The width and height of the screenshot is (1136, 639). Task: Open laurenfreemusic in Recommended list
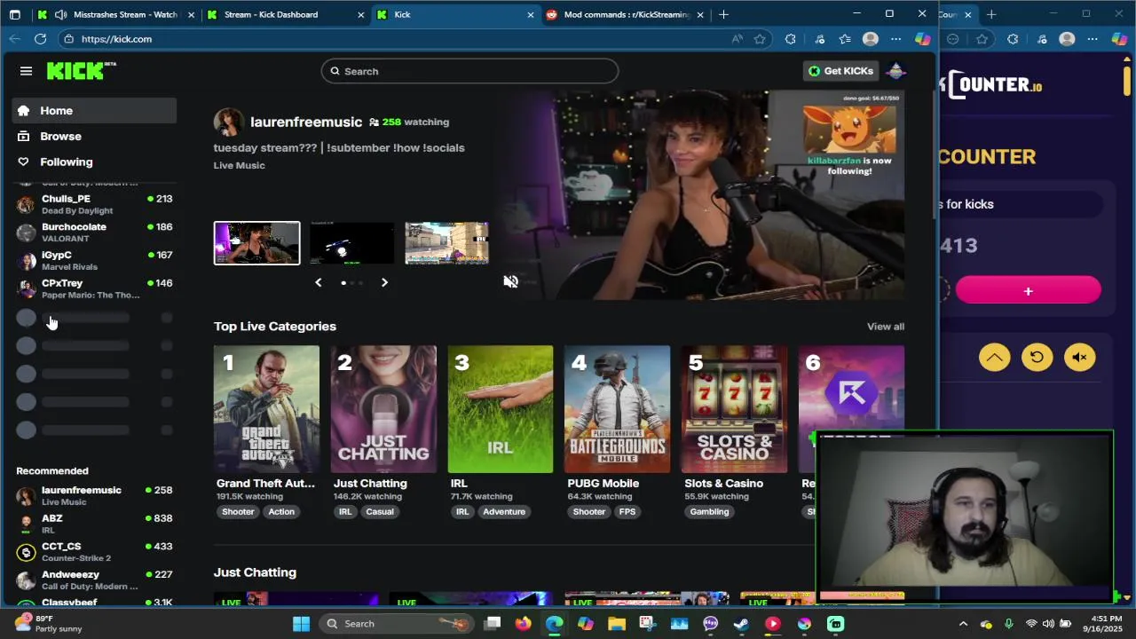(94, 496)
